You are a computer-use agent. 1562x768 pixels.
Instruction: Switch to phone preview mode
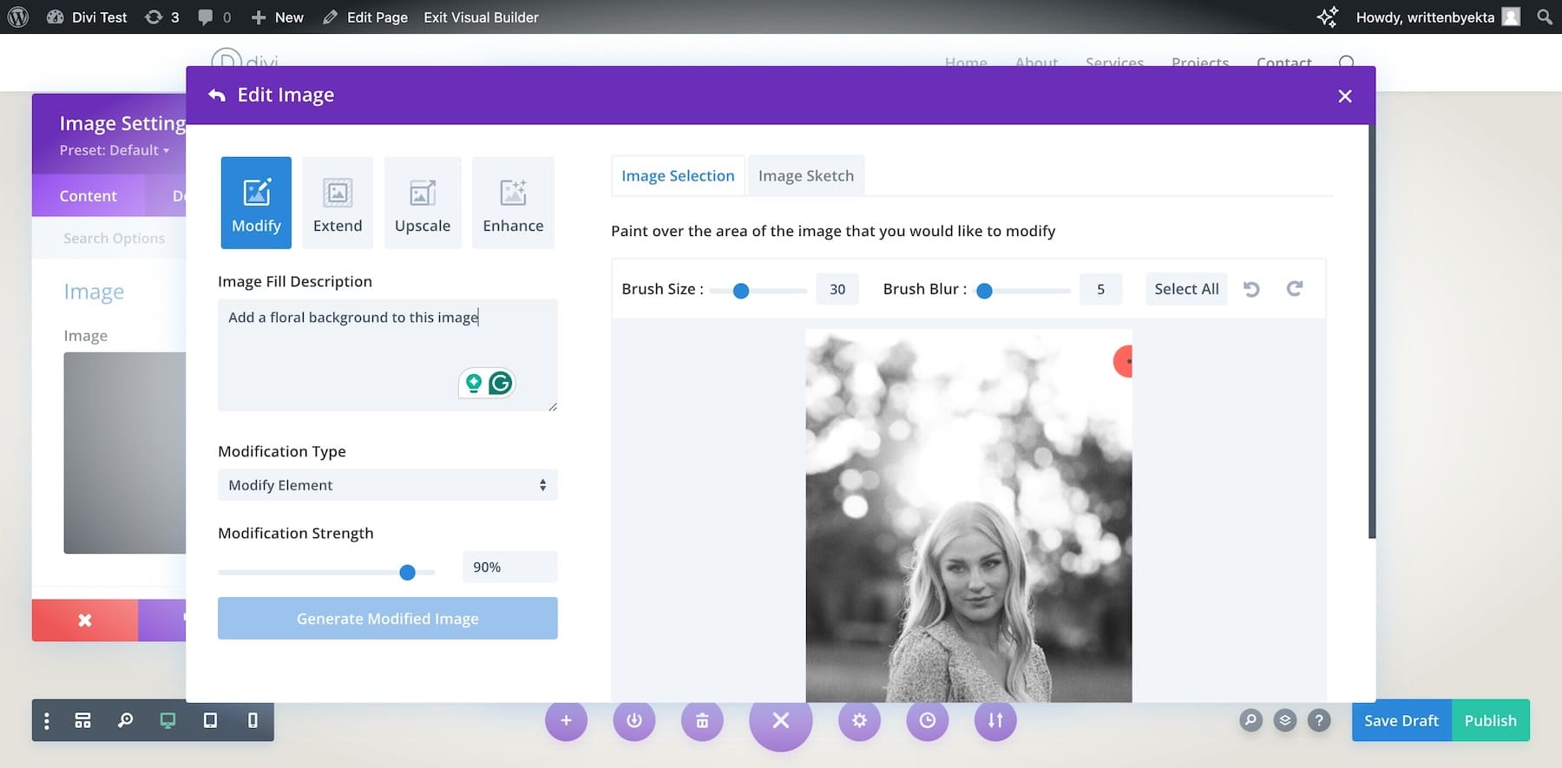pyautogui.click(x=253, y=720)
